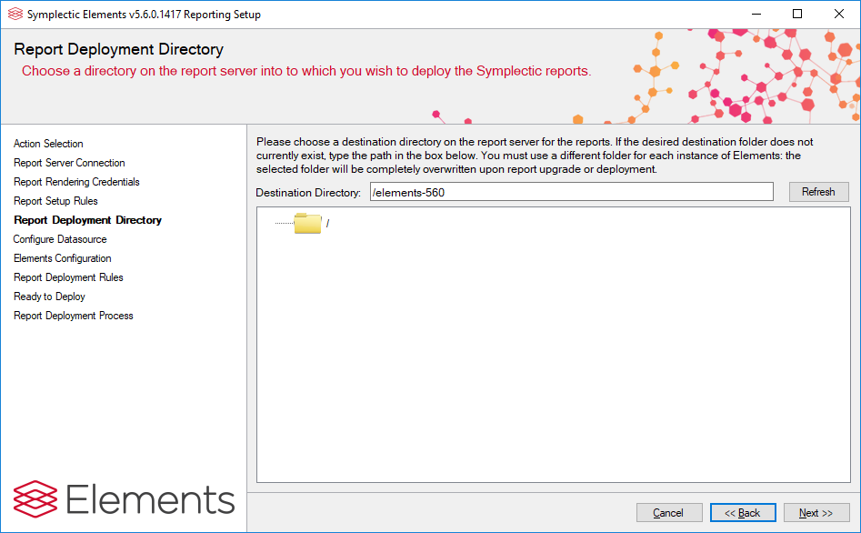Image resolution: width=861 pixels, height=533 pixels.
Task: Refresh the directory listing
Action: click(x=818, y=192)
